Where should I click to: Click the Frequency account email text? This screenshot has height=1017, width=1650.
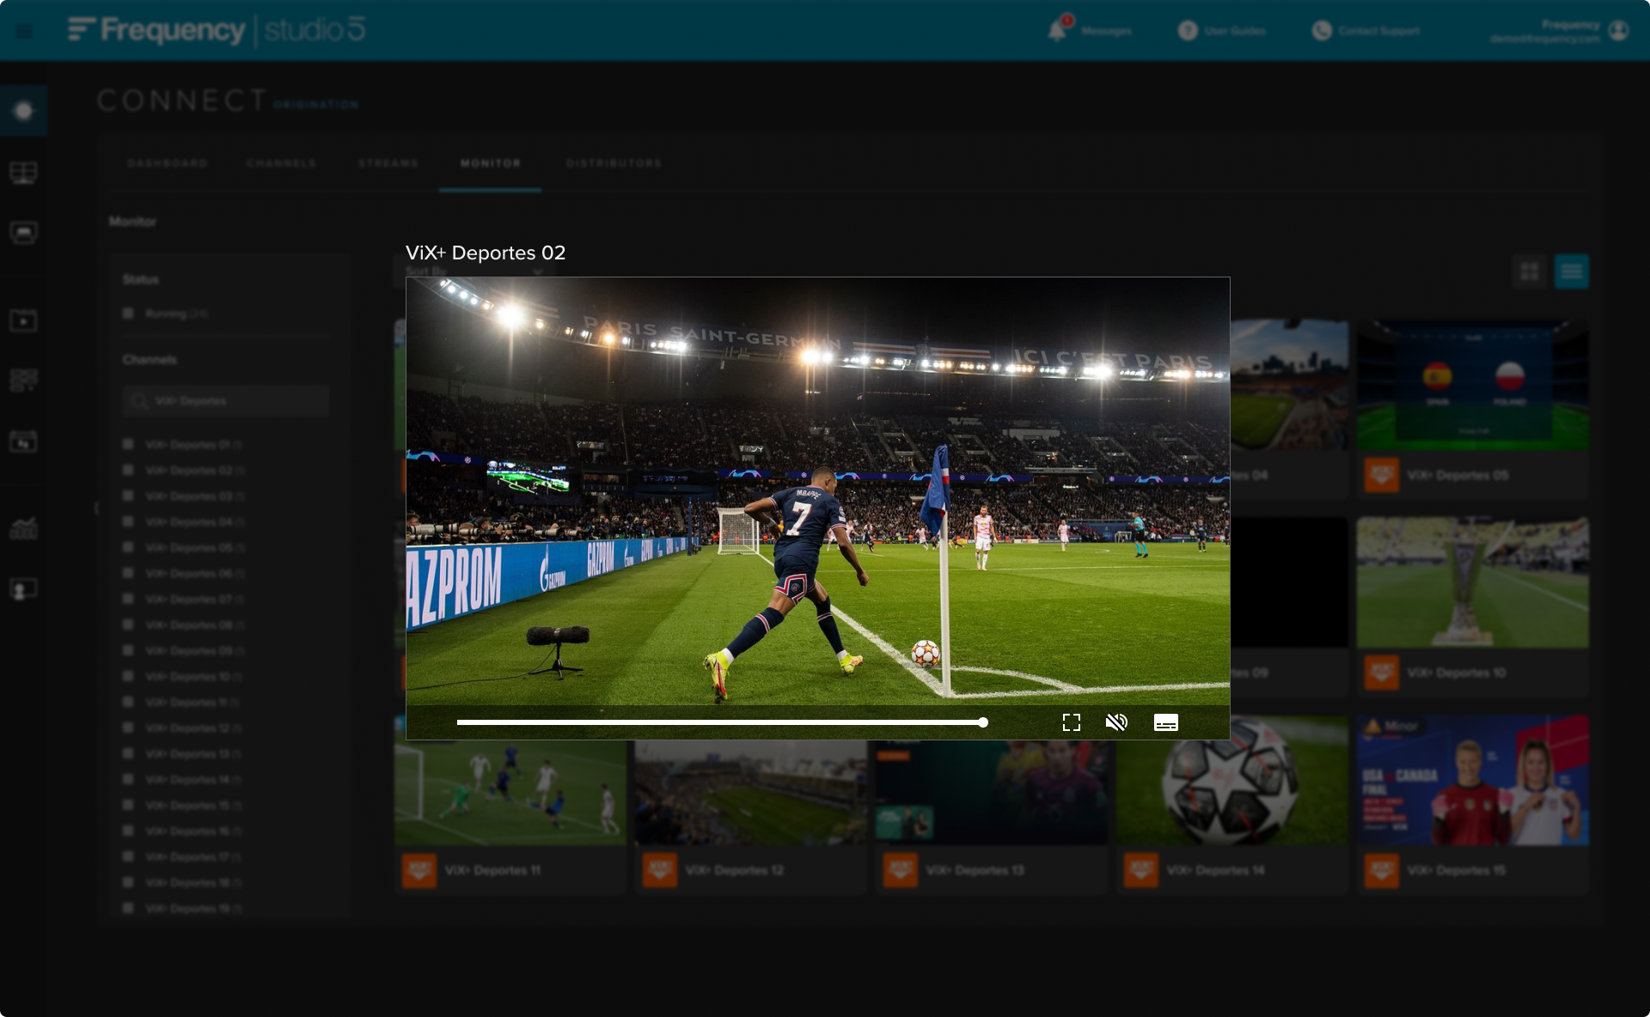click(x=1545, y=39)
